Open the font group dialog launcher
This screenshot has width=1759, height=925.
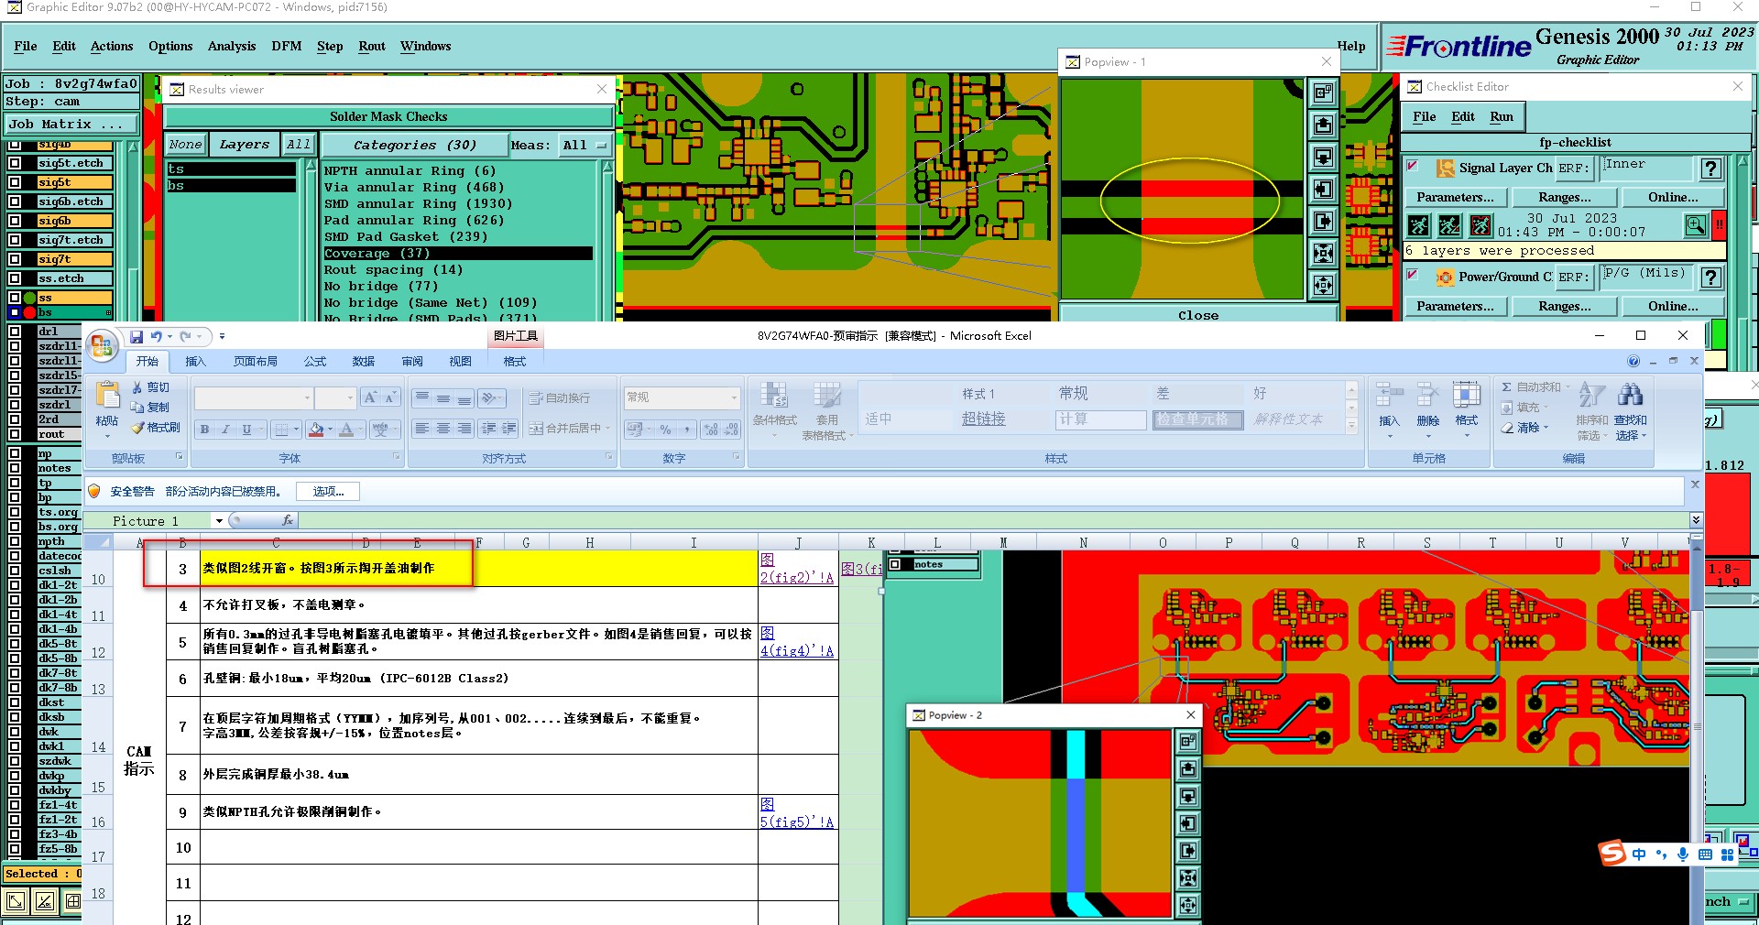click(x=397, y=457)
